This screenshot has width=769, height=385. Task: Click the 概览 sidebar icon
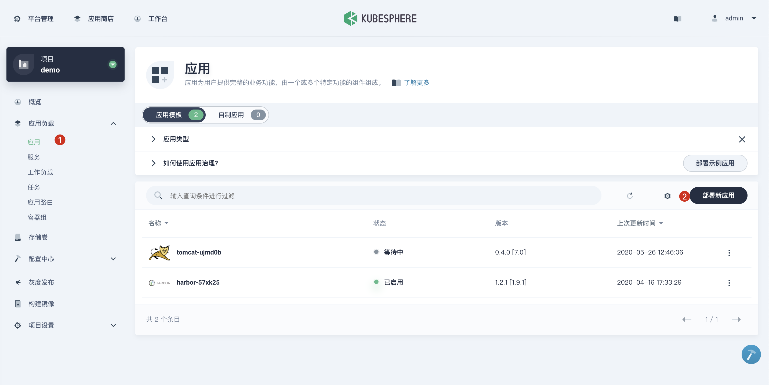coord(18,102)
